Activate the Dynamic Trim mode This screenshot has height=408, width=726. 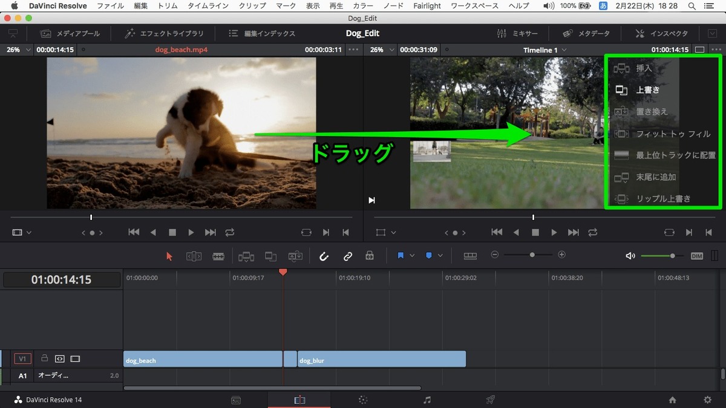[x=218, y=255]
